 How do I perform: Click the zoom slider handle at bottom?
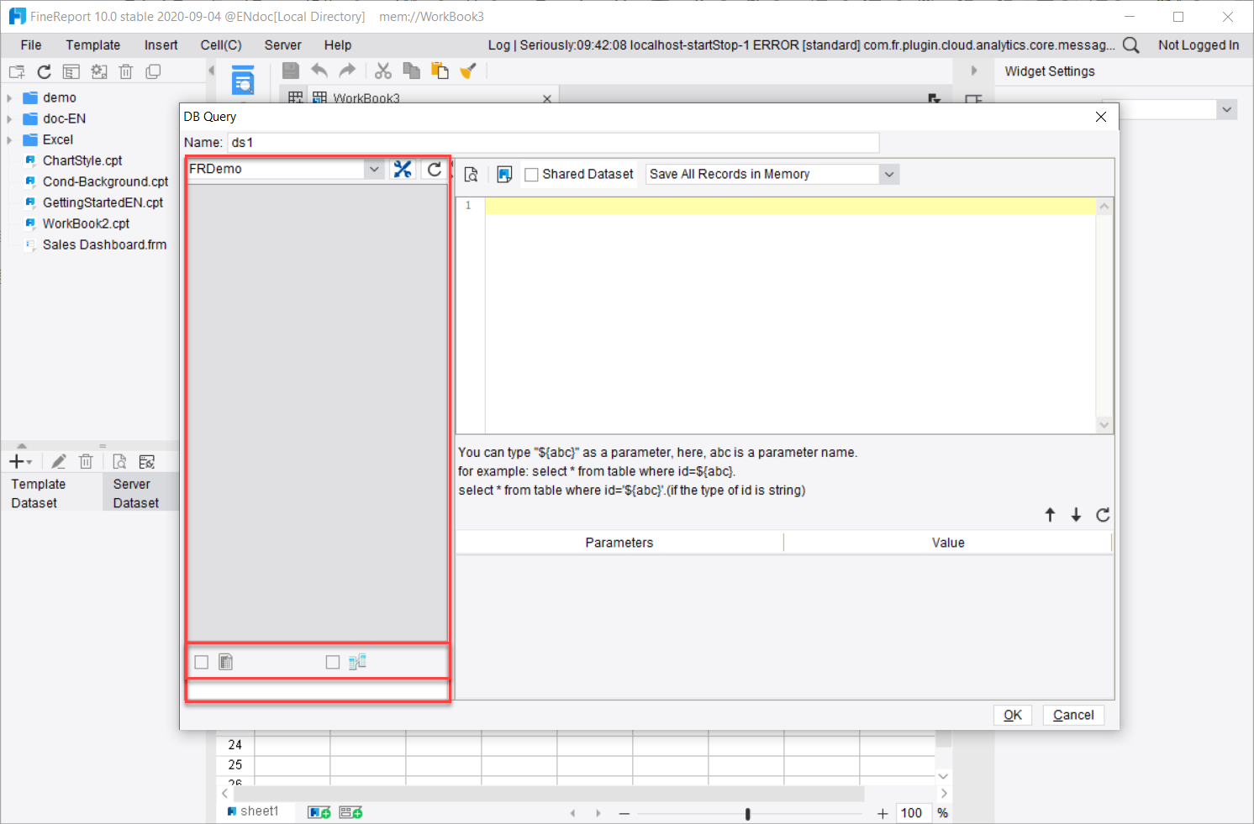pyautogui.click(x=747, y=813)
